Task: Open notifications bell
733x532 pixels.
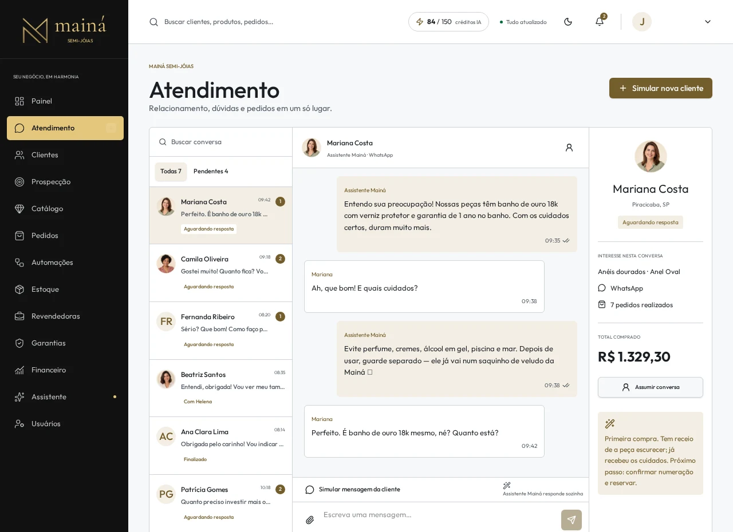Action: click(600, 22)
